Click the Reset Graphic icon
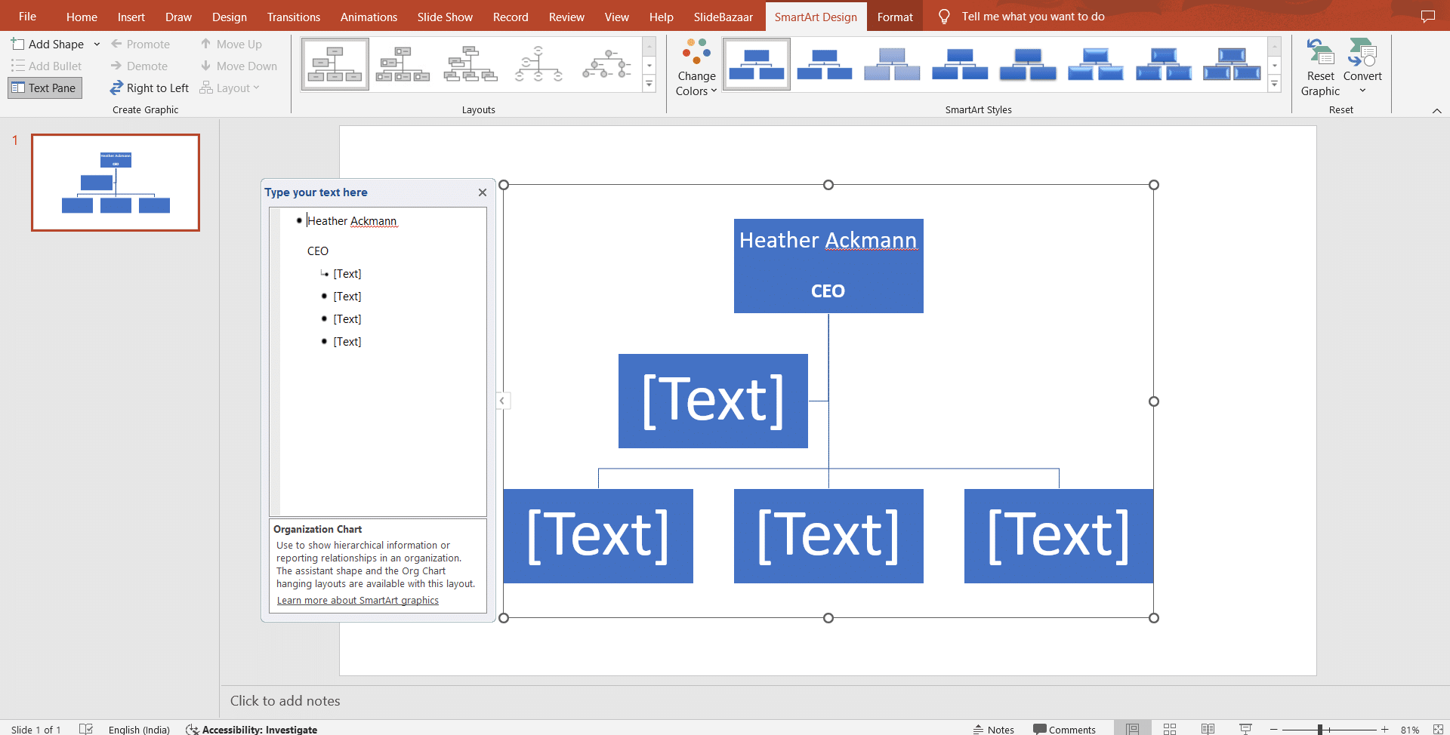The image size is (1450, 735). pyautogui.click(x=1319, y=66)
